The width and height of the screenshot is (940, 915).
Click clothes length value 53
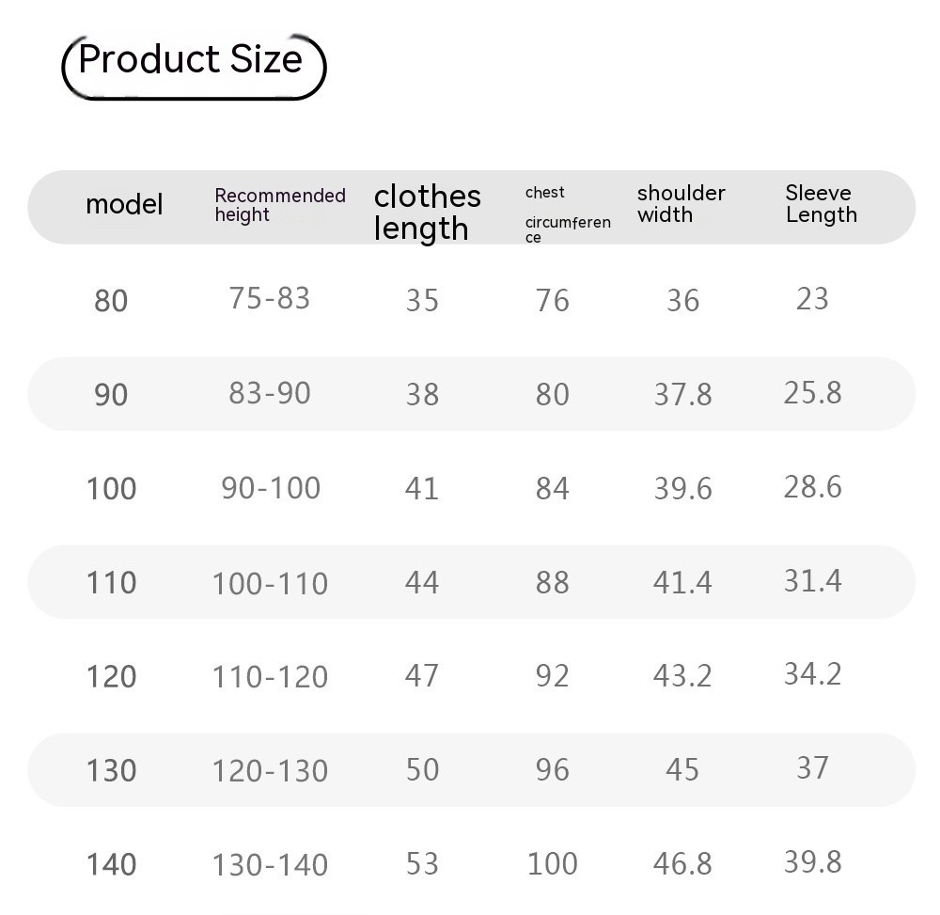point(422,864)
